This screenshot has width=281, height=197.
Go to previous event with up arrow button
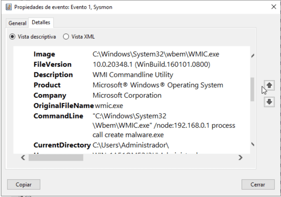coord(269,86)
